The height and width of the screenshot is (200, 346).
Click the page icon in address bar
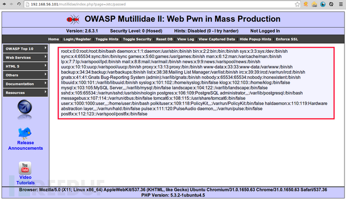28,4
